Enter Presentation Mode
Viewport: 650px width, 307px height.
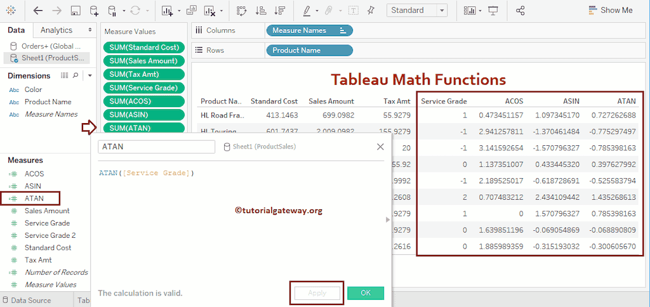pos(493,10)
